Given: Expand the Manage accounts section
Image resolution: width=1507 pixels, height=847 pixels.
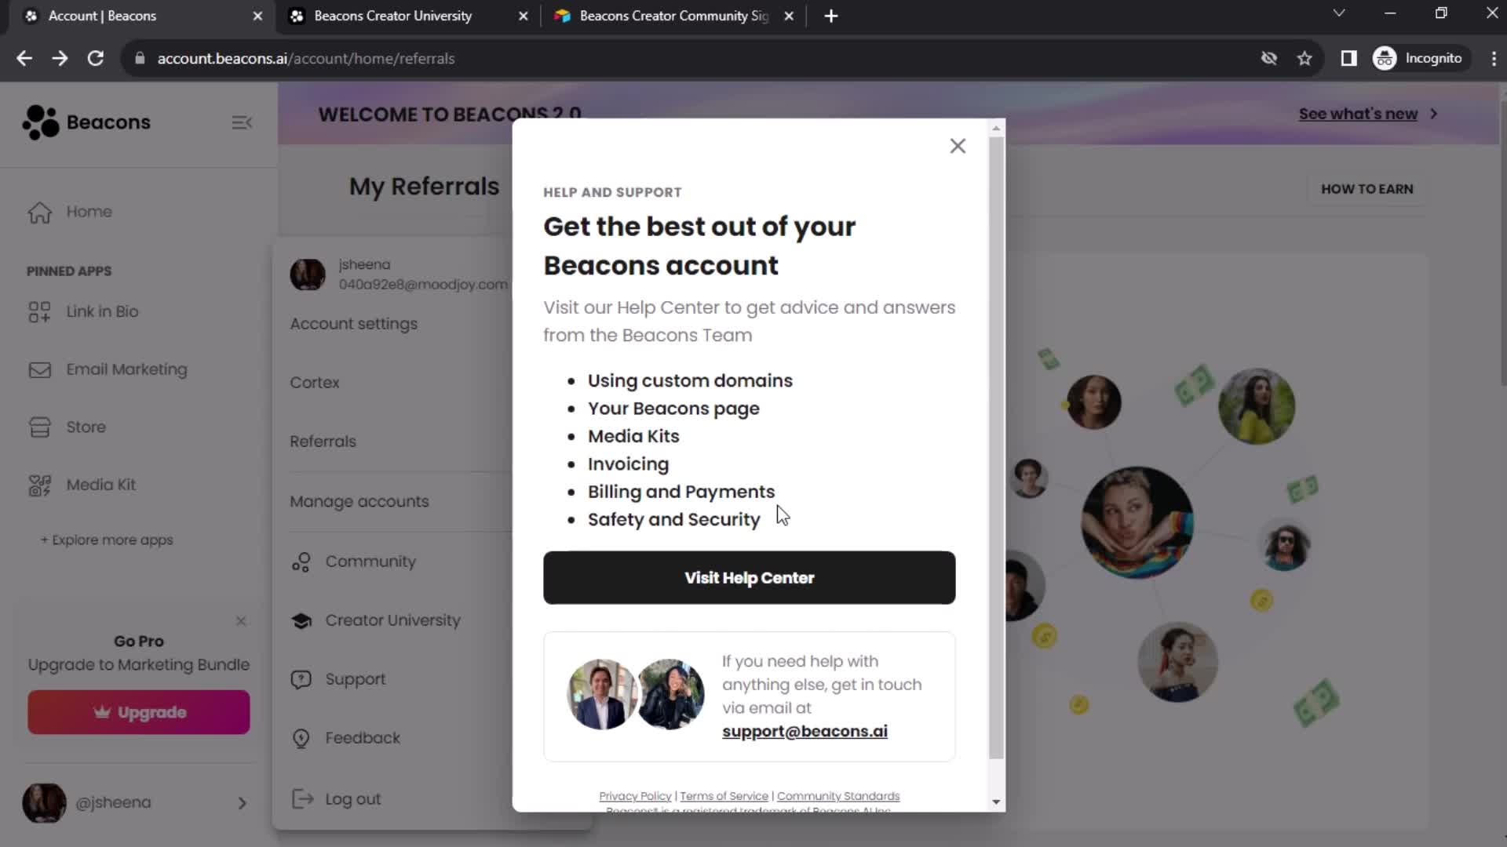Looking at the screenshot, I should pyautogui.click(x=358, y=500).
